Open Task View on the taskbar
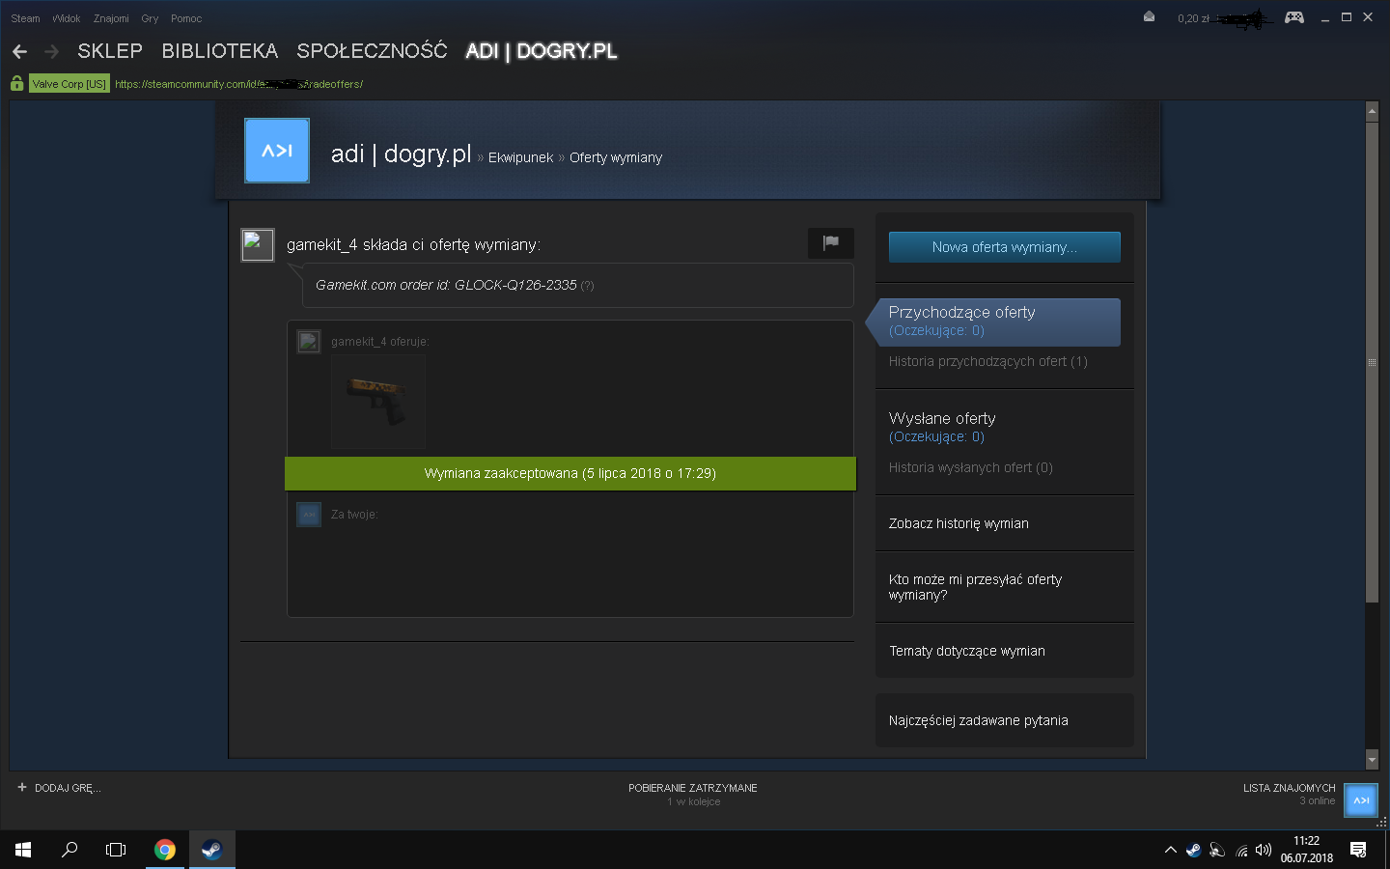This screenshot has width=1390, height=869. pos(116,850)
